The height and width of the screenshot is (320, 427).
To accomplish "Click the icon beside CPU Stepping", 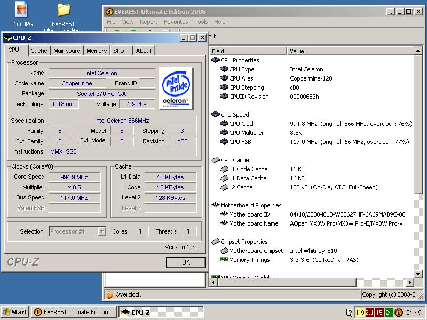I will 224,87.
